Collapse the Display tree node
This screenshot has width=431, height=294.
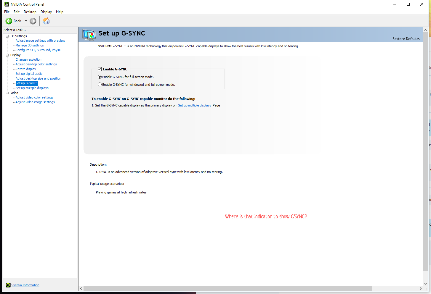pyautogui.click(x=7, y=55)
